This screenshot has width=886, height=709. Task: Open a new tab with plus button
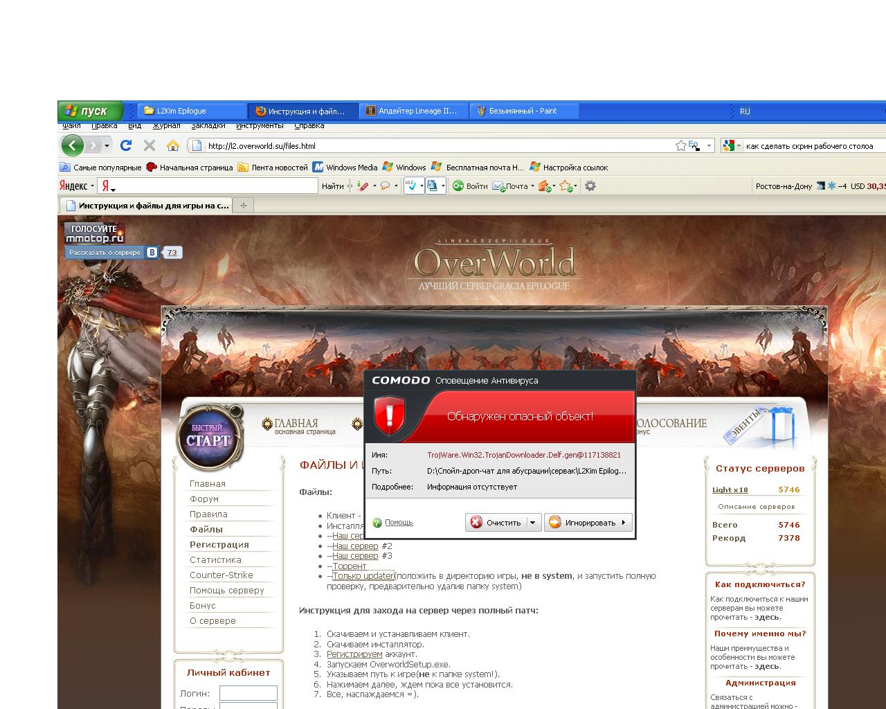243,205
